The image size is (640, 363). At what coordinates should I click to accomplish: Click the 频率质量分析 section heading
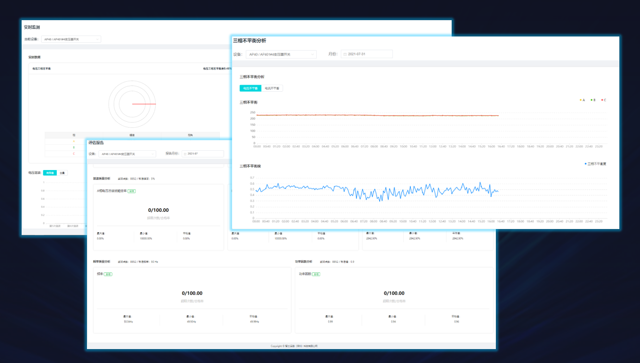tap(102, 262)
